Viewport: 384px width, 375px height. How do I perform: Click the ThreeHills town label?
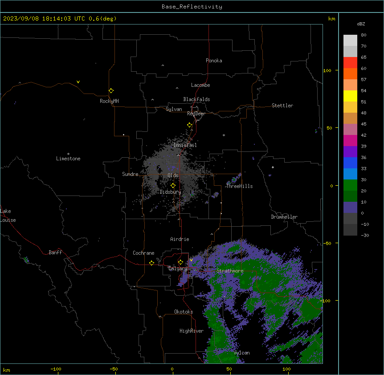pos(240,186)
